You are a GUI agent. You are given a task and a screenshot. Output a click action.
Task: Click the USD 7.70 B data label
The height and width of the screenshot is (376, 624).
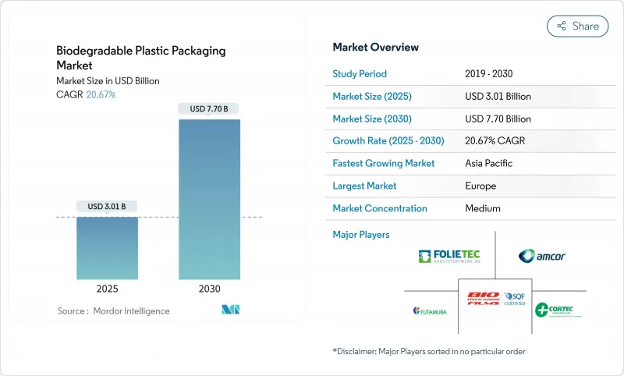pos(209,108)
